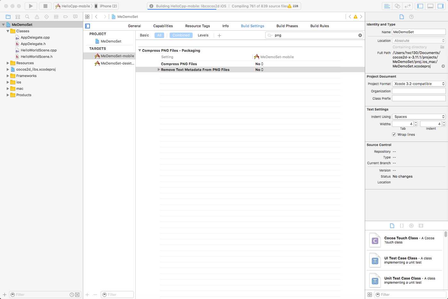The image size is (448, 299).
Task: Toggle the Utilities pane visibility
Action: (x=441, y=6)
